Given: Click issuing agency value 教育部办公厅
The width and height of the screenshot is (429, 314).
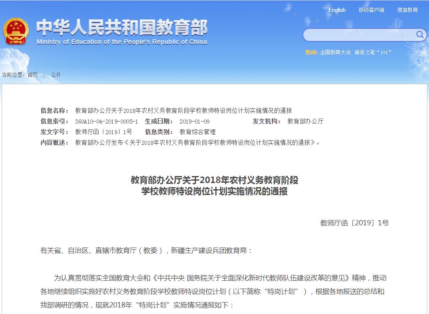Looking at the screenshot, I should pos(305,121).
